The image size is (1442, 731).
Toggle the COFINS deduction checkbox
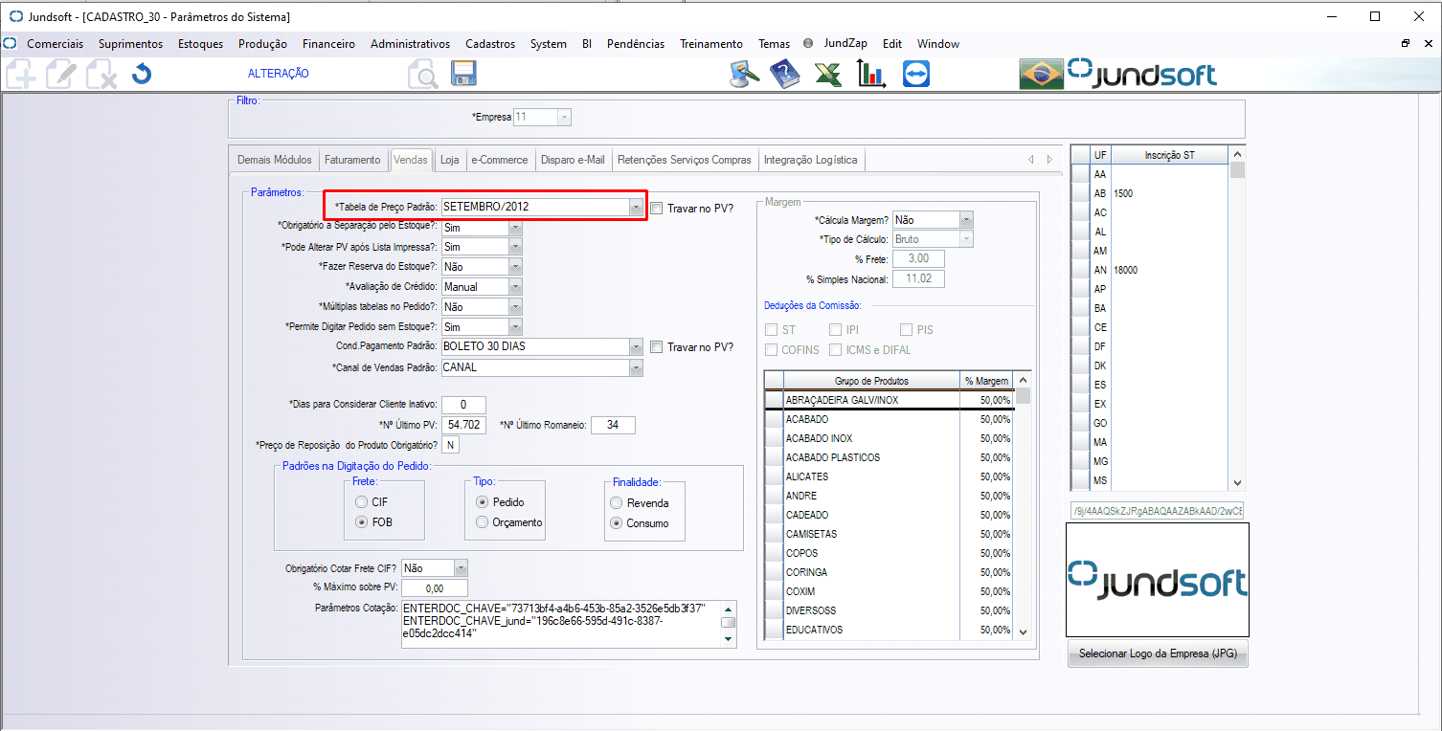coord(772,350)
